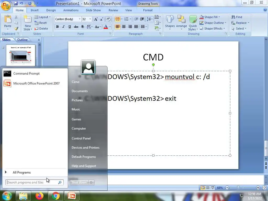Click the Shut down button

pos(79,182)
